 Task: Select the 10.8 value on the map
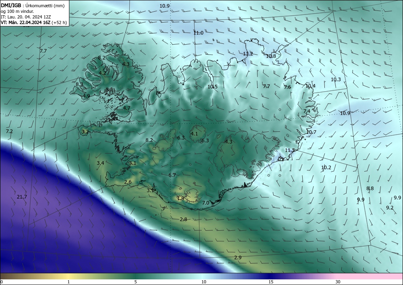pyautogui.click(x=271, y=56)
